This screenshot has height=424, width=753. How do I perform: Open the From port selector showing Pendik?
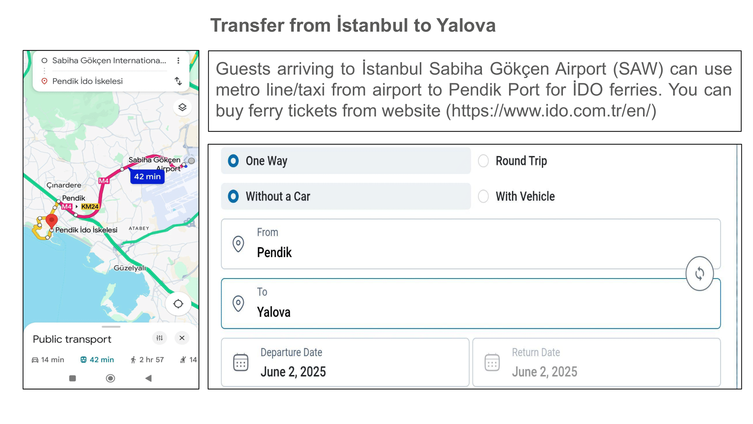pos(471,244)
